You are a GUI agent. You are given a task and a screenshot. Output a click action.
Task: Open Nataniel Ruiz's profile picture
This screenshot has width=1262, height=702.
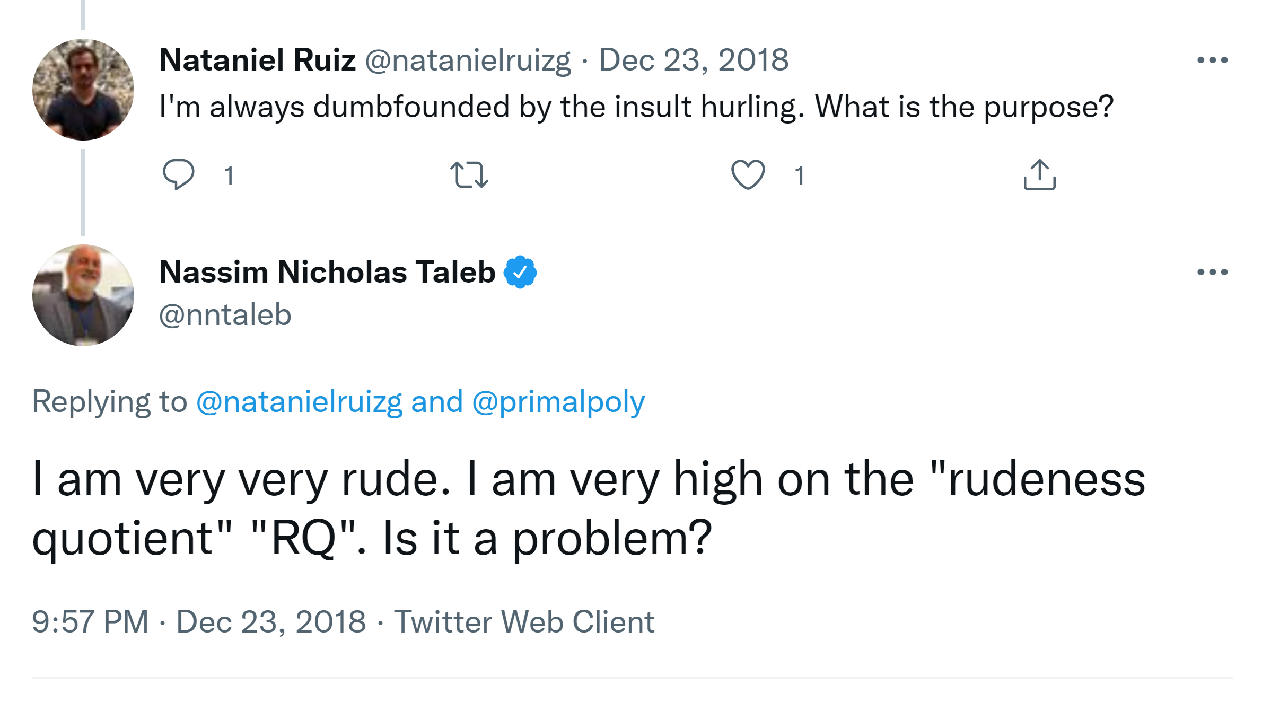coord(83,90)
